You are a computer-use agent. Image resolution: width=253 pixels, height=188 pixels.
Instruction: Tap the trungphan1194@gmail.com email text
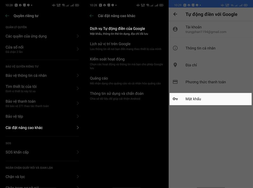point(206,32)
